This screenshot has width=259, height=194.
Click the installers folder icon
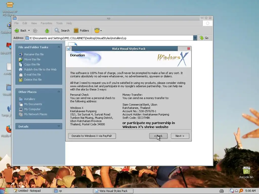click(21, 99)
